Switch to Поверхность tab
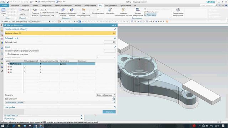Screen dimensions: 228x128 pyautogui.click(x=46, y=6)
